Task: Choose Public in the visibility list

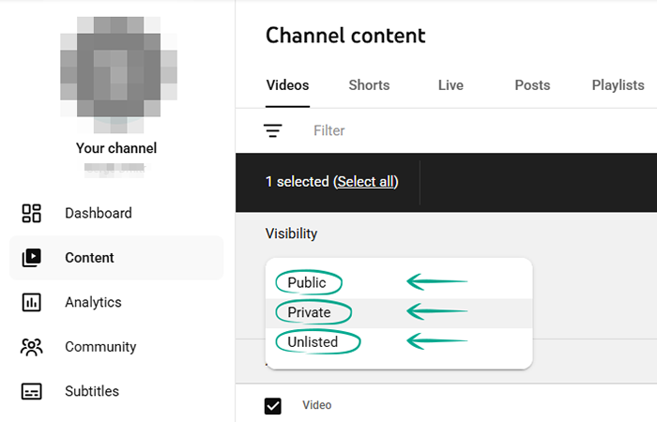Action: pos(308,282)
